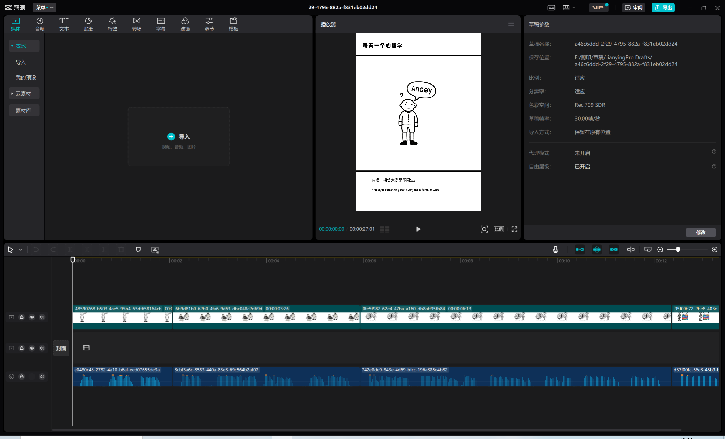725x439 pixels.
Task: Open the 字幕 captions tab
Action: point(161,24)
